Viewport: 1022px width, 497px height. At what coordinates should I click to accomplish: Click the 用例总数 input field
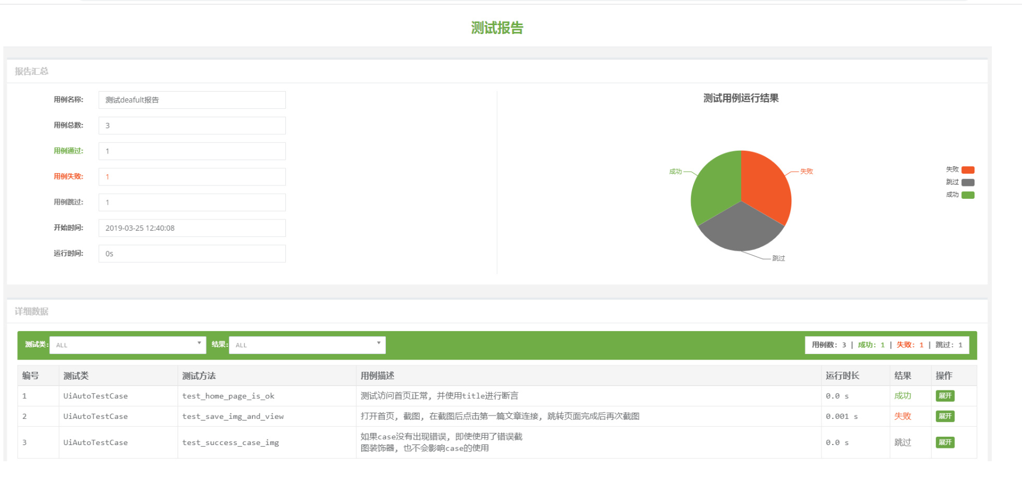click(192, 126)
